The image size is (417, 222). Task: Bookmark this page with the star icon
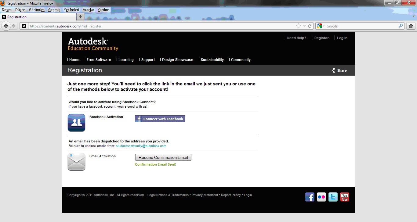click(x=299, y=26)
